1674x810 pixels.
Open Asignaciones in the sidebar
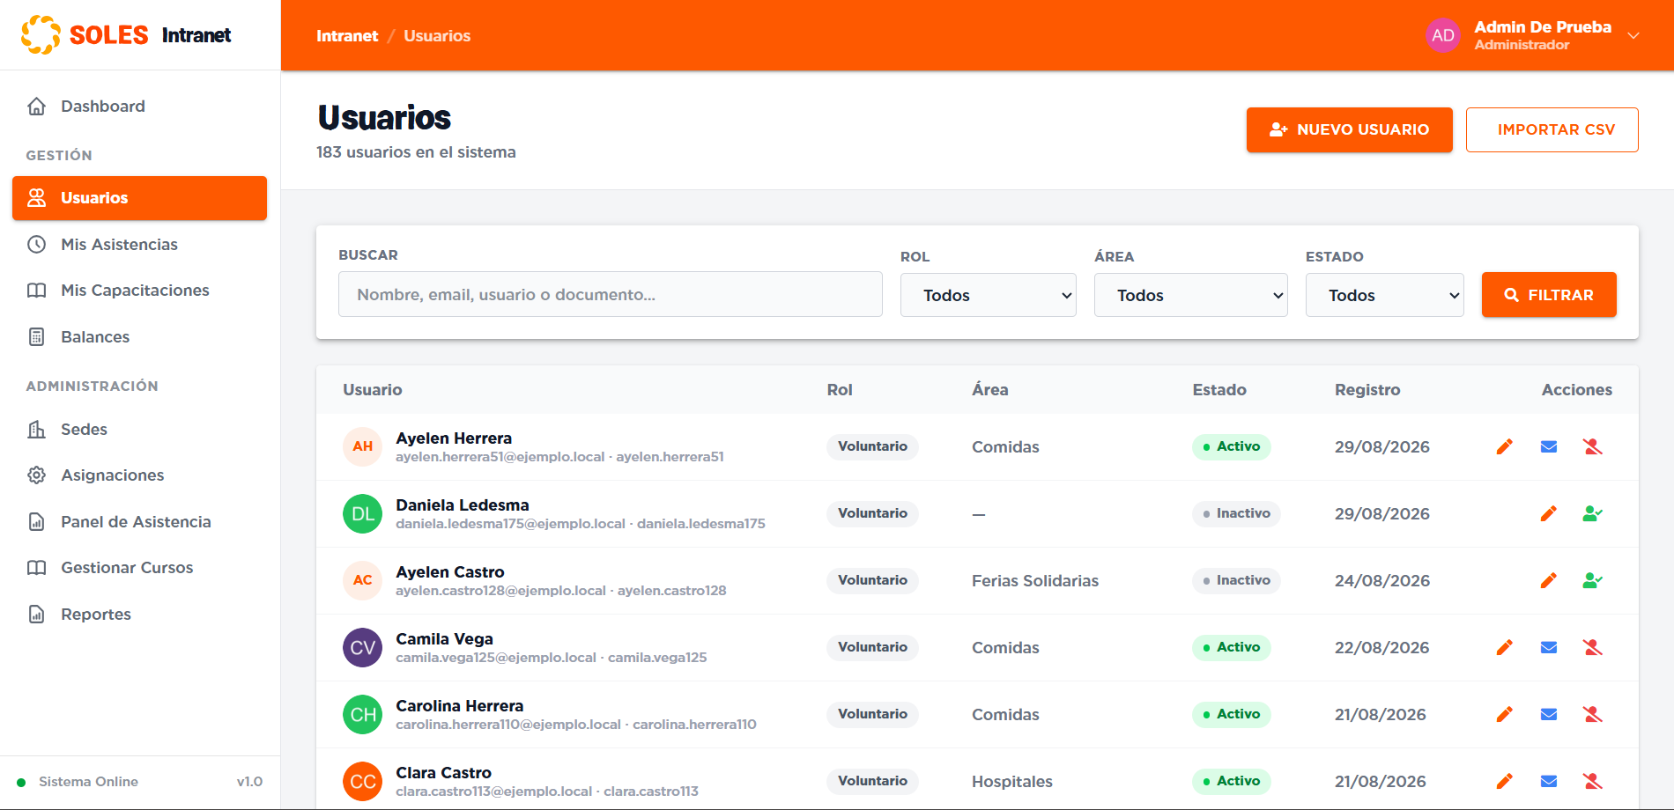click(139, 475)
